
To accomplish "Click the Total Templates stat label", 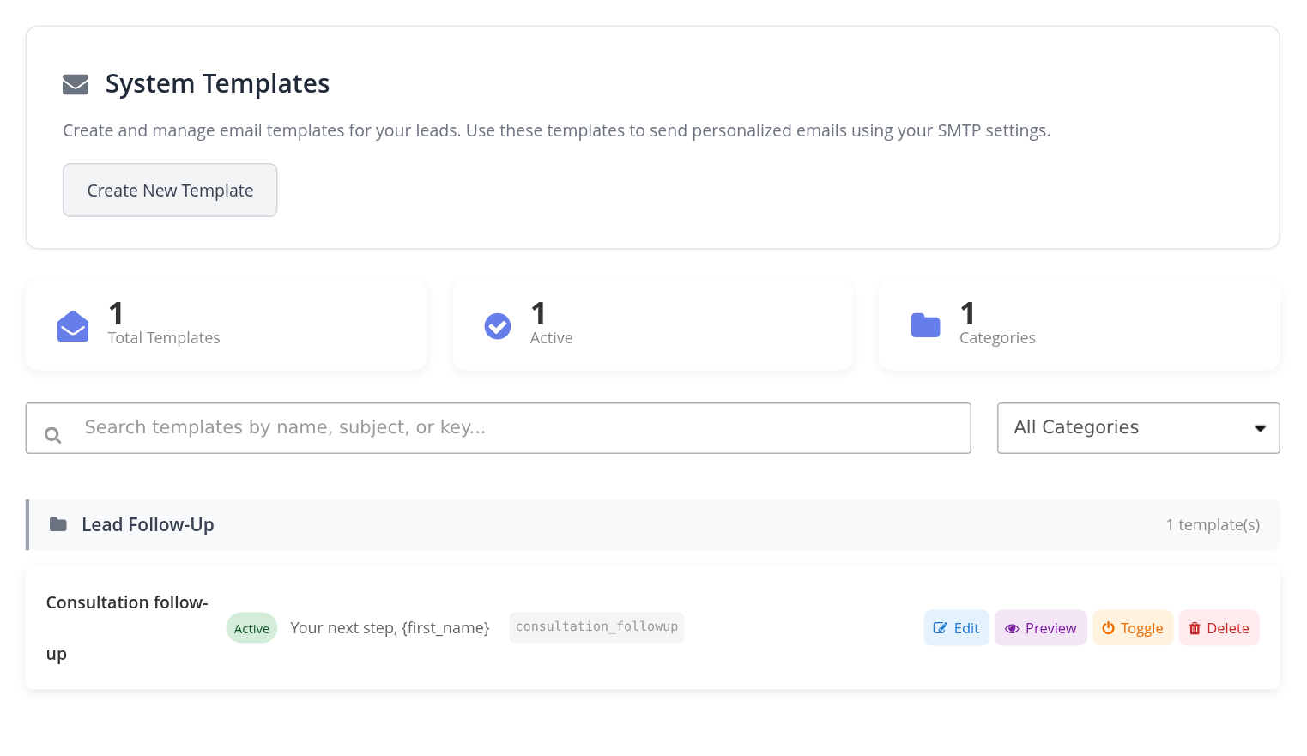I will point(164,338).
